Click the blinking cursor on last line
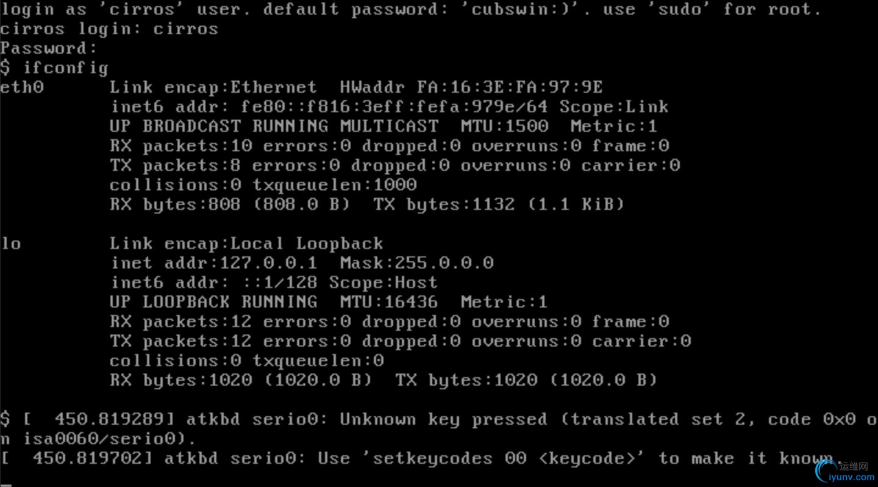 point(5,485)
